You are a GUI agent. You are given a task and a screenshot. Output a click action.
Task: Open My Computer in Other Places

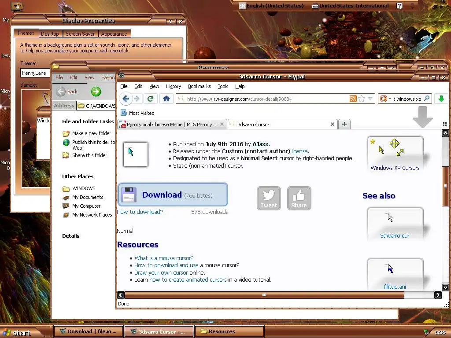pyautogui.click(x=81, y=206)
